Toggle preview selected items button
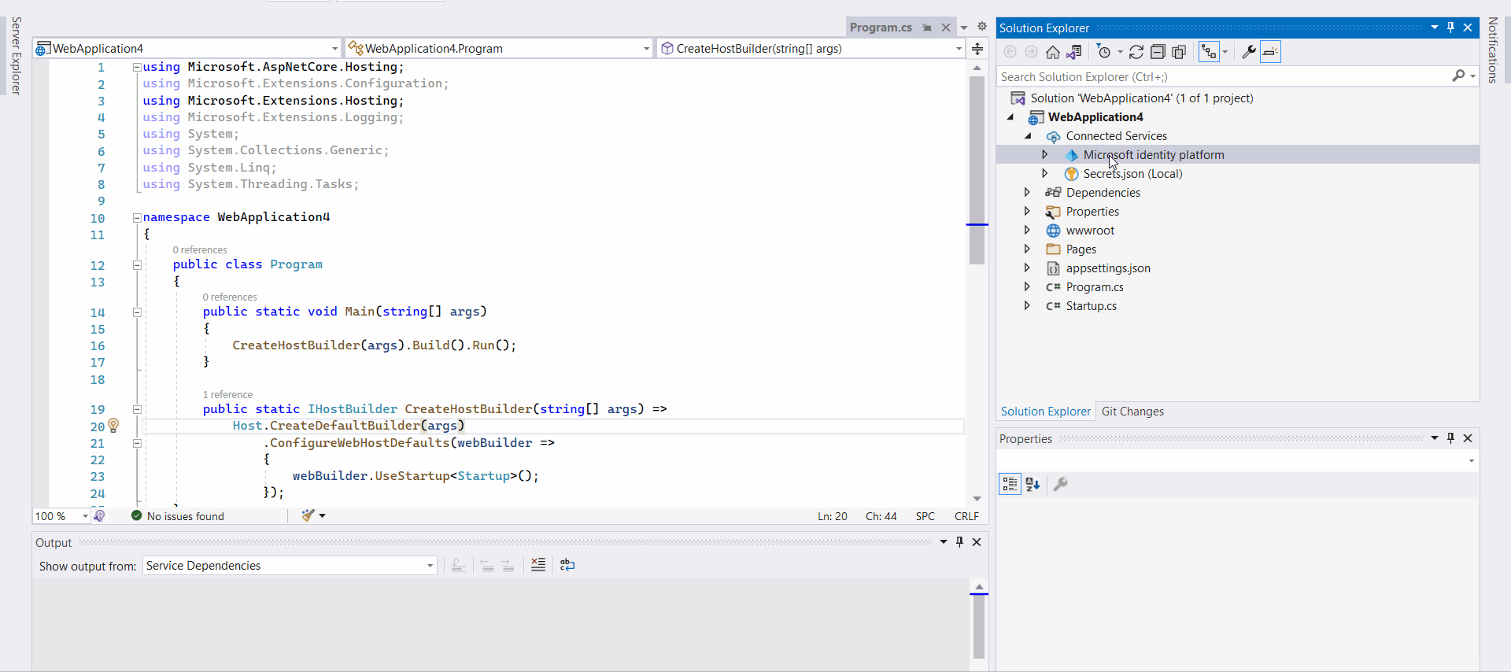 (1270, 52)
